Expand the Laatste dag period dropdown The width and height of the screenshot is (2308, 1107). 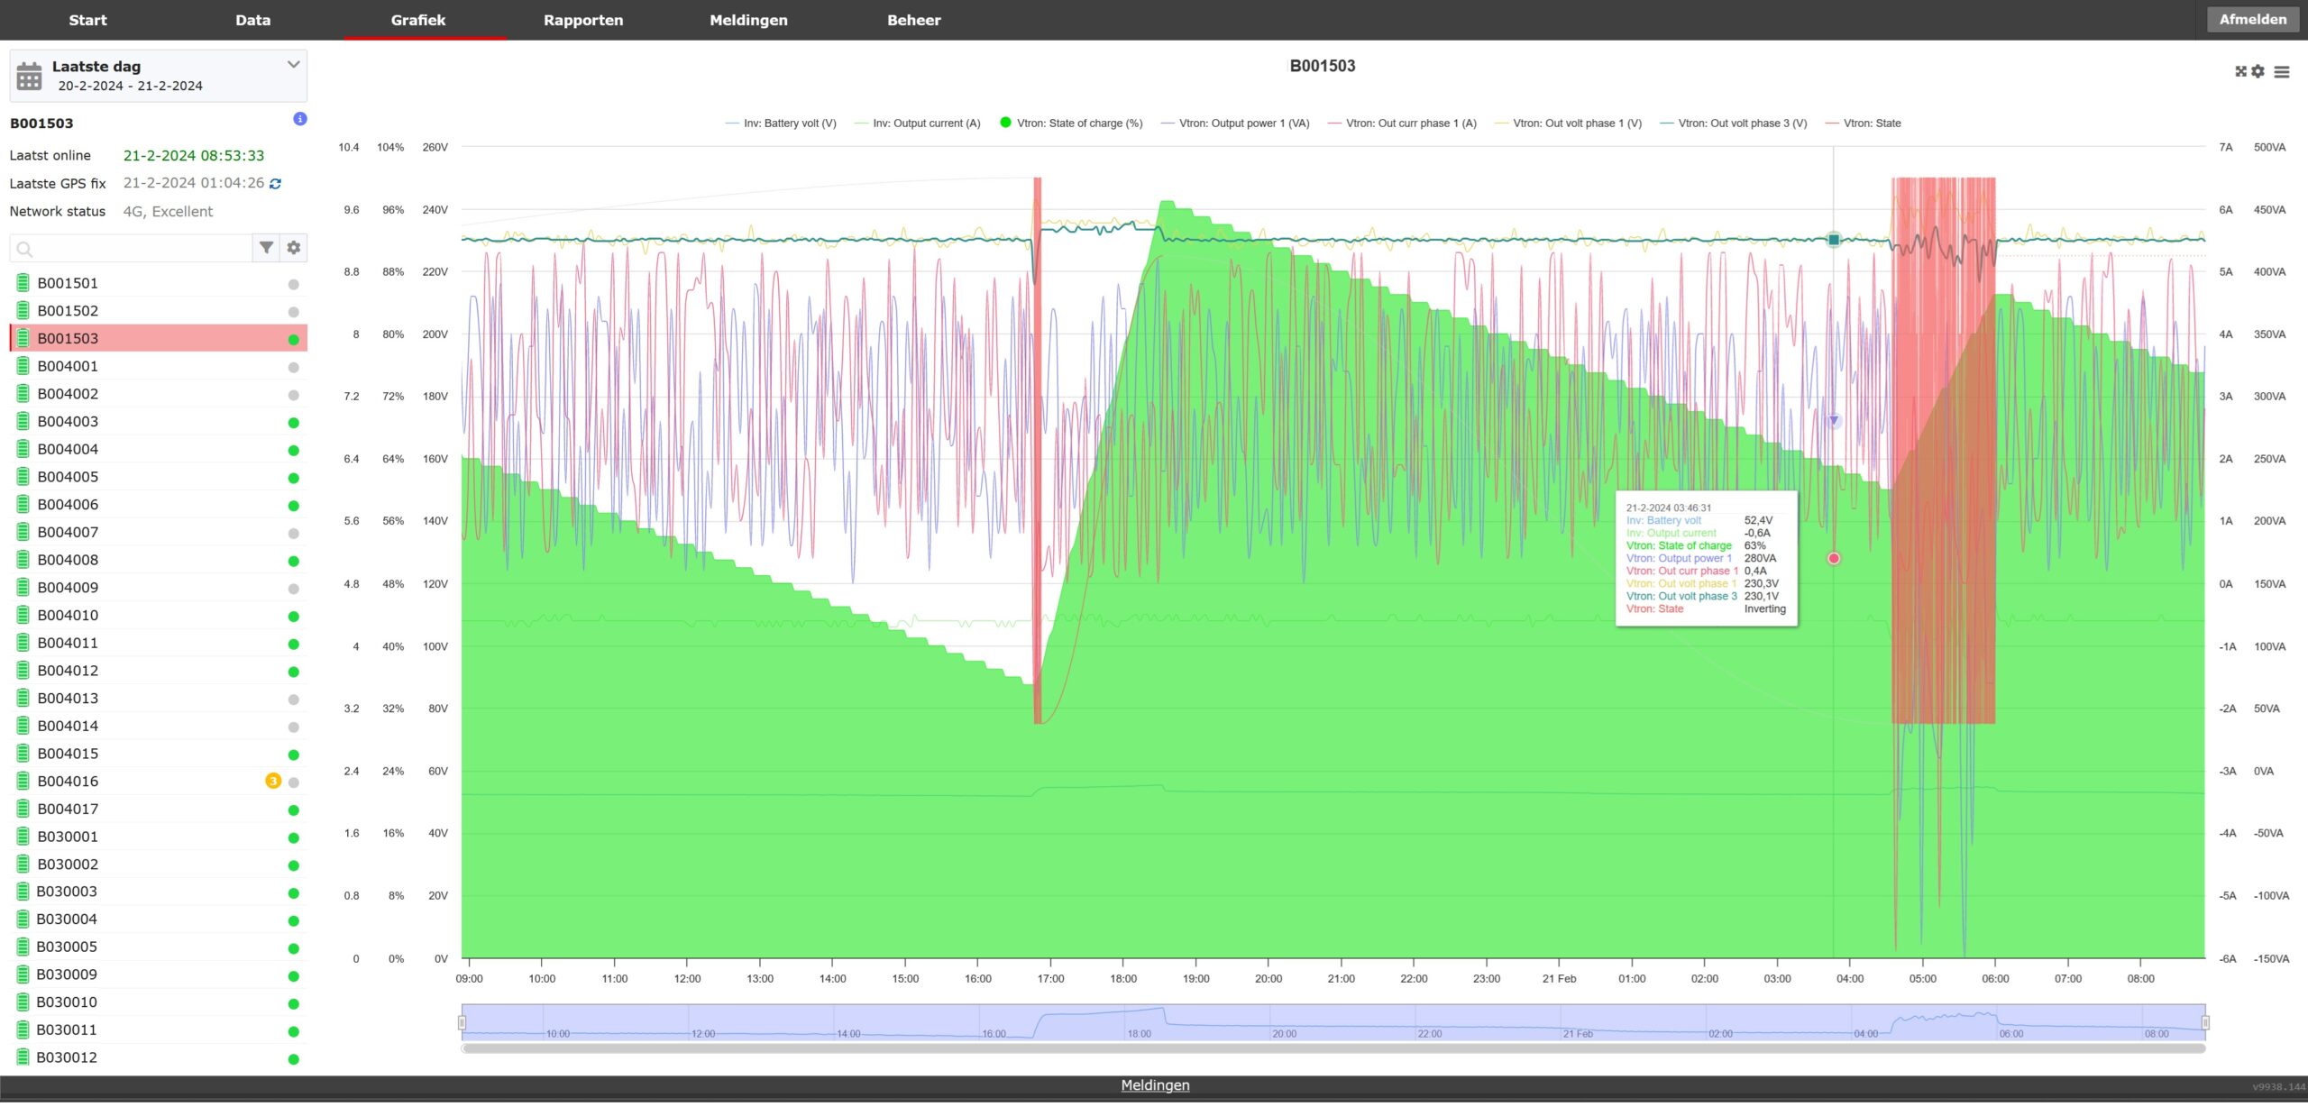pyautogui.click(x=293, y=65)
